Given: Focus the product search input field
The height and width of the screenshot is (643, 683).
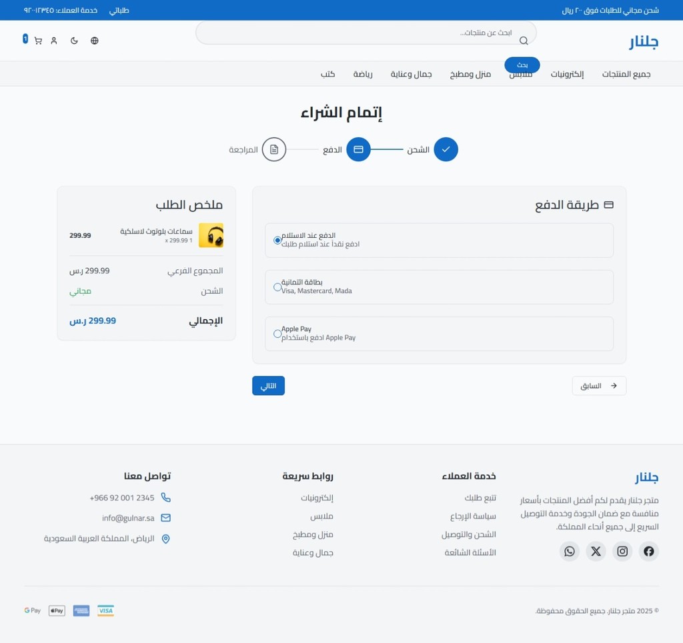Looking at the screenshot, I should click(366, 33).
